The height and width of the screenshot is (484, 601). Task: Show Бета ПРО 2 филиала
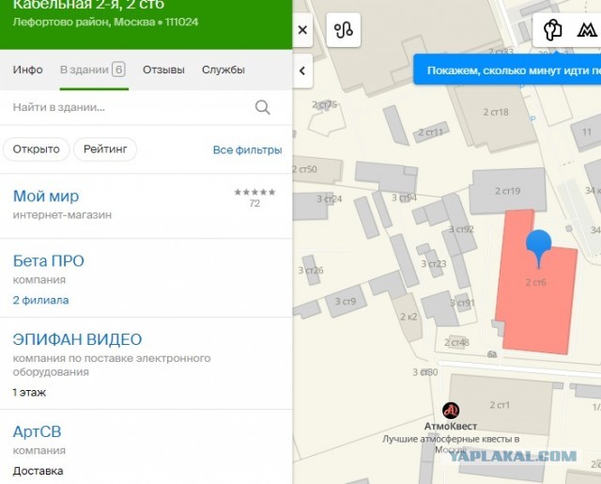point(40,300)
